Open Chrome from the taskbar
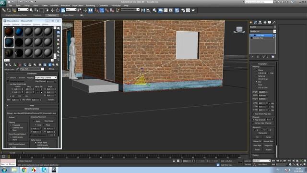Image resolution: width=307 pixels, height=173 pixels. (24, 170)
